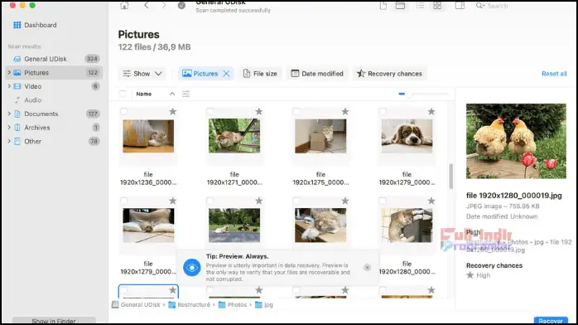
Task: Favorite the 1920x1275 file star
Action: 345,111
